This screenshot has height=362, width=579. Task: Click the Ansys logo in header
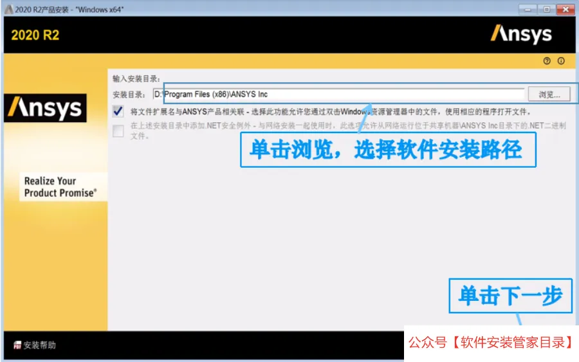click(521, 34)
